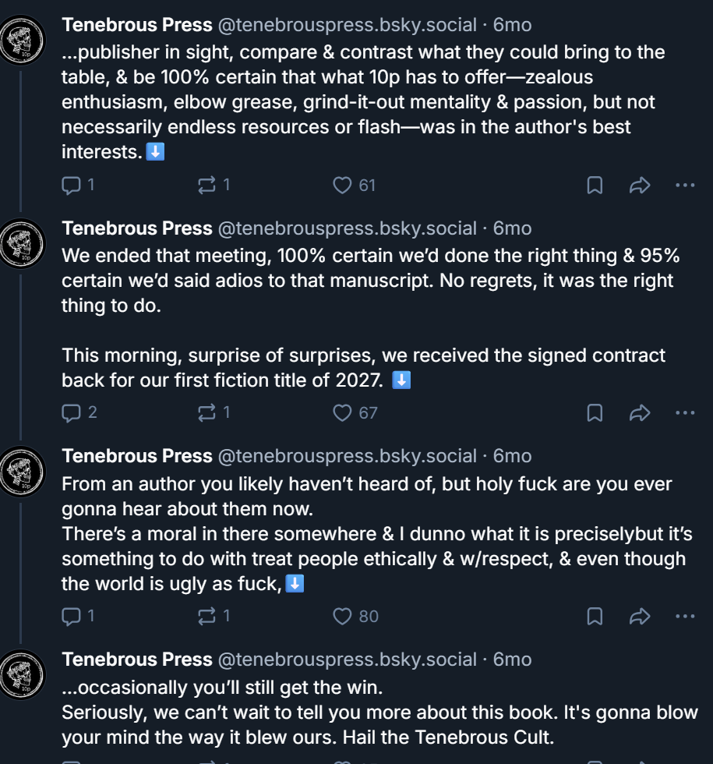Bookmark the "We ended that meeting" post
The image size is (713, 764).
595,412
